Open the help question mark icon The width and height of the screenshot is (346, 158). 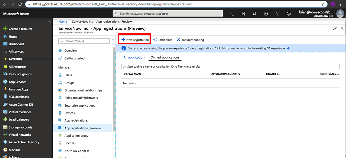point(277,14)
